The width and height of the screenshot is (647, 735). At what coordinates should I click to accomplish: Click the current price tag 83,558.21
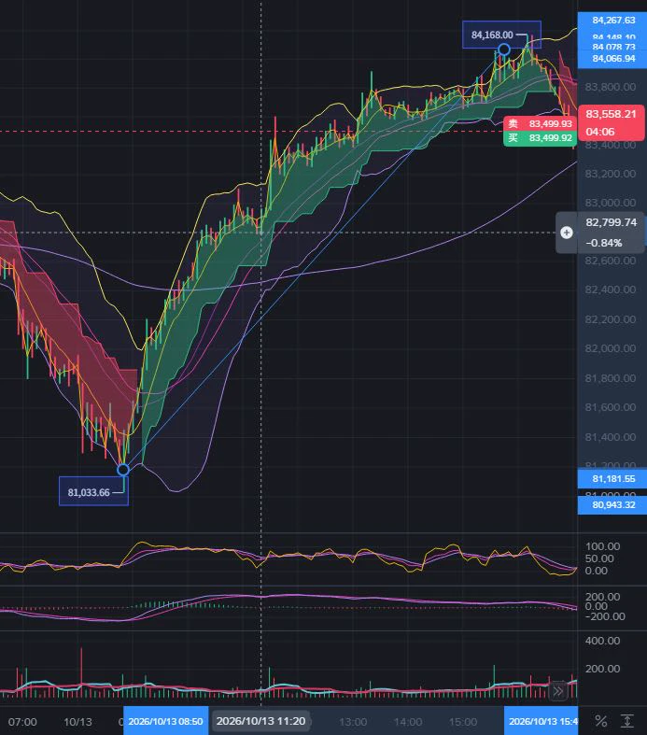point(611,114)
